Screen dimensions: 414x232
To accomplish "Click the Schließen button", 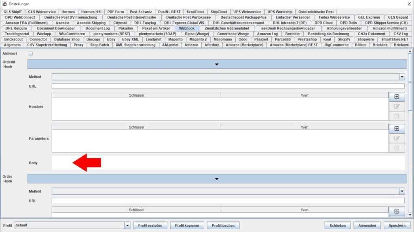I will click(x=338, y=226).
